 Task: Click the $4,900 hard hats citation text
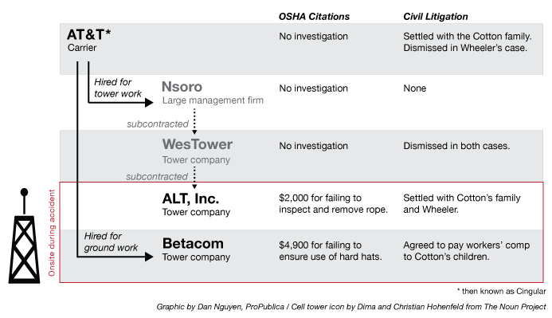(331, 251)
